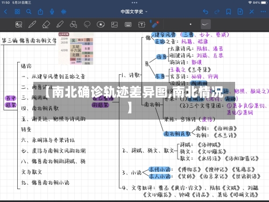
Task: Select the Highlighter tool
Action: click(60, 24)
